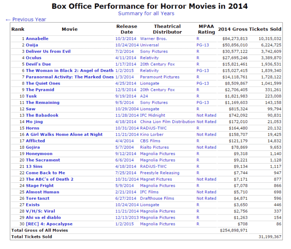
Task: Select Paranormal Activity: The Marked Ones
Action: coord(69,77)
